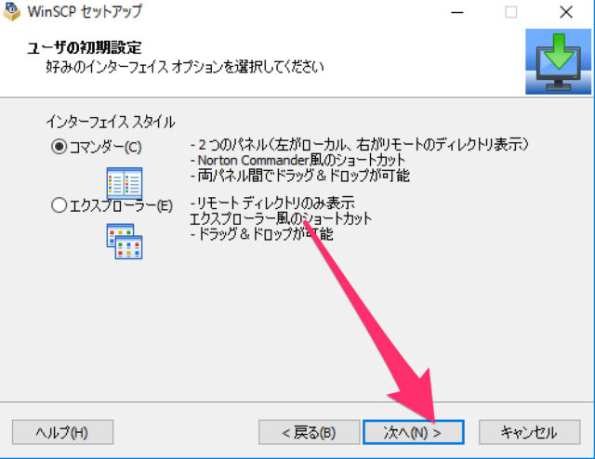Image resolution: width=595 pixels, height=459 pixels.
Task: Click the WinSCP セットアップ title bar text
Action: 87,14
